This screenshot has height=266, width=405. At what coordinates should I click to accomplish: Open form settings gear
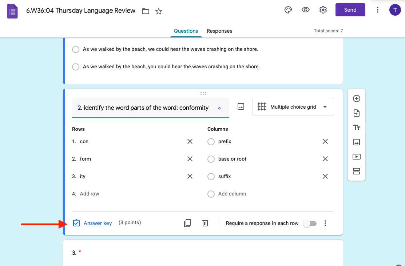coord(323,10)
